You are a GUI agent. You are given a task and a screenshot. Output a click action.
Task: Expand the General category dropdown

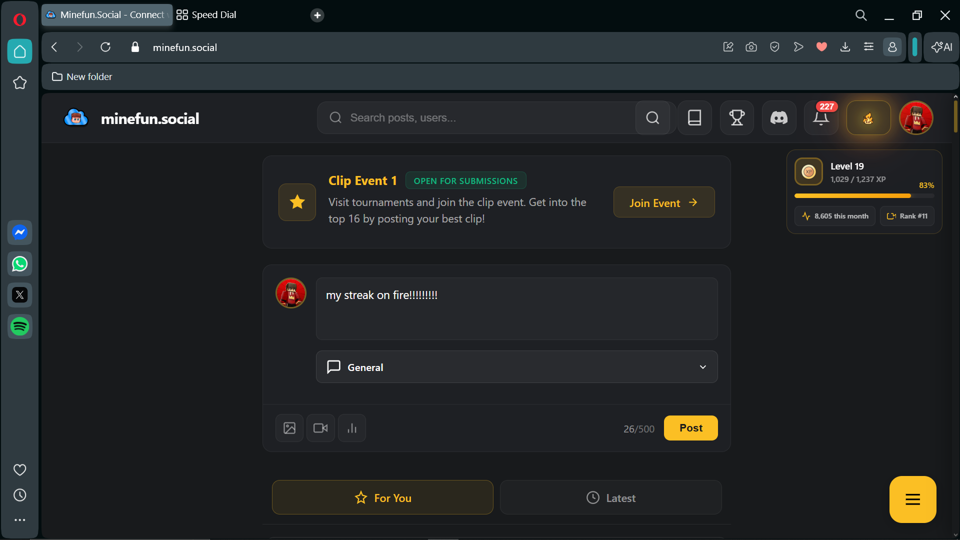click(x=516, y=367)
